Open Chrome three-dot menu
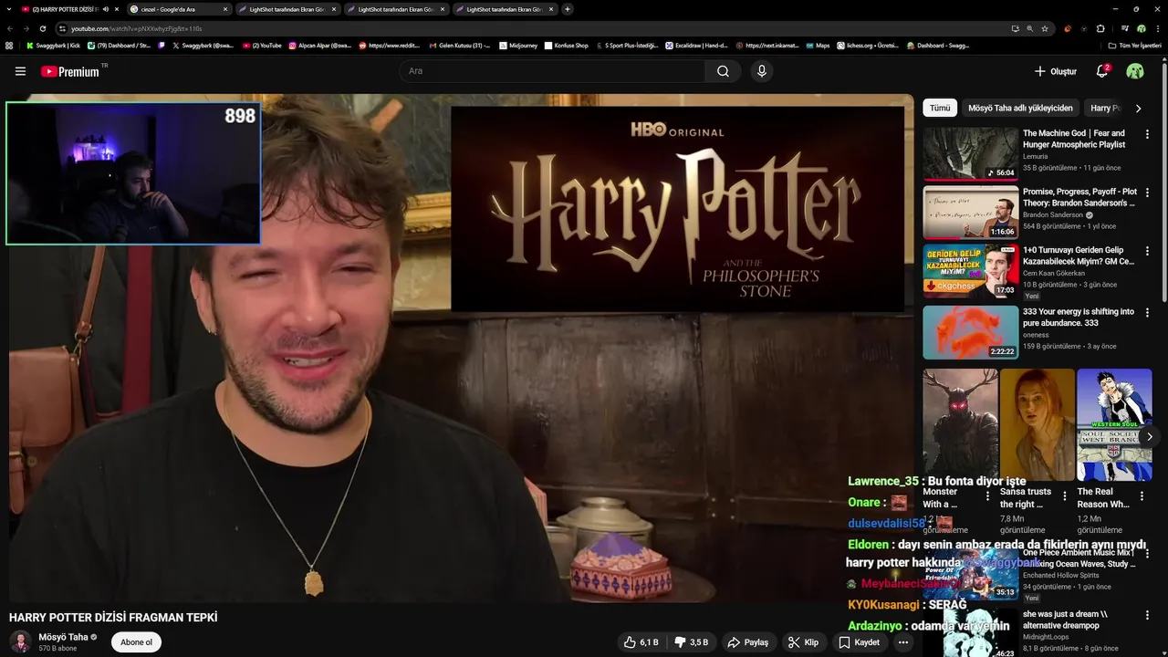Image resolution: width=1168 pixels, height=657 pixels. (x=1158, y=28)
